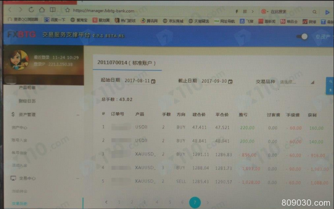Viewport: 334px width, 209px height.
Task: Open 腾讯网 bookmark
Action: click(149, 20)
